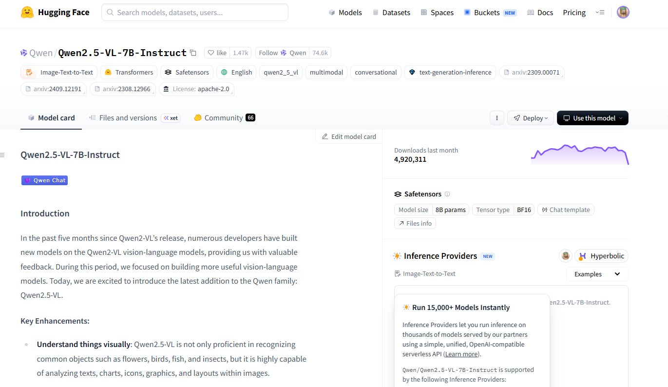Expand the Examples dropdown
668x387 pixels.
coord(597,274)
